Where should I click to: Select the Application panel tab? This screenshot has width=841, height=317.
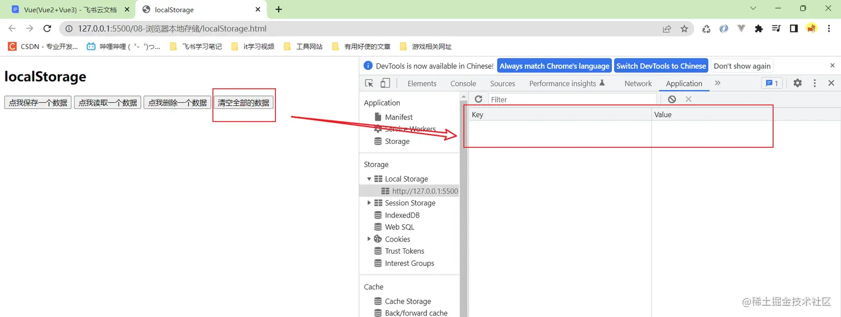click(684, 83)
